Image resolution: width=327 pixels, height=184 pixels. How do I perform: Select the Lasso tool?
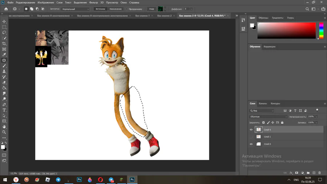[x=4, y=32]
